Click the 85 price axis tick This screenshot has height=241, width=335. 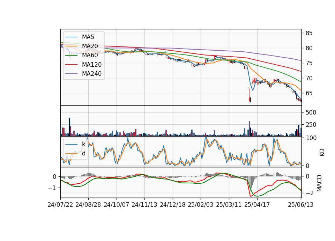pos(309,33)
